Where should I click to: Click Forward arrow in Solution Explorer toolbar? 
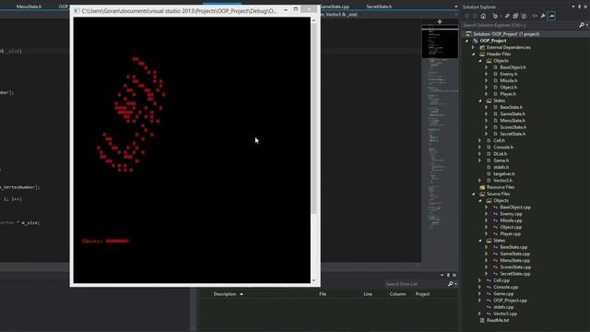(476, 16)
